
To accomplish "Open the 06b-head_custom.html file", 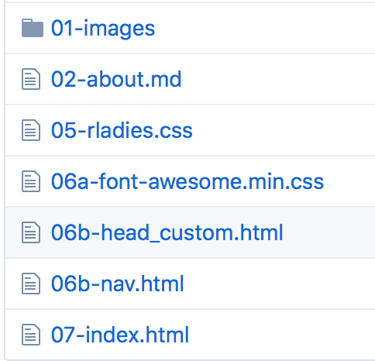I will [x=167, y=233].
